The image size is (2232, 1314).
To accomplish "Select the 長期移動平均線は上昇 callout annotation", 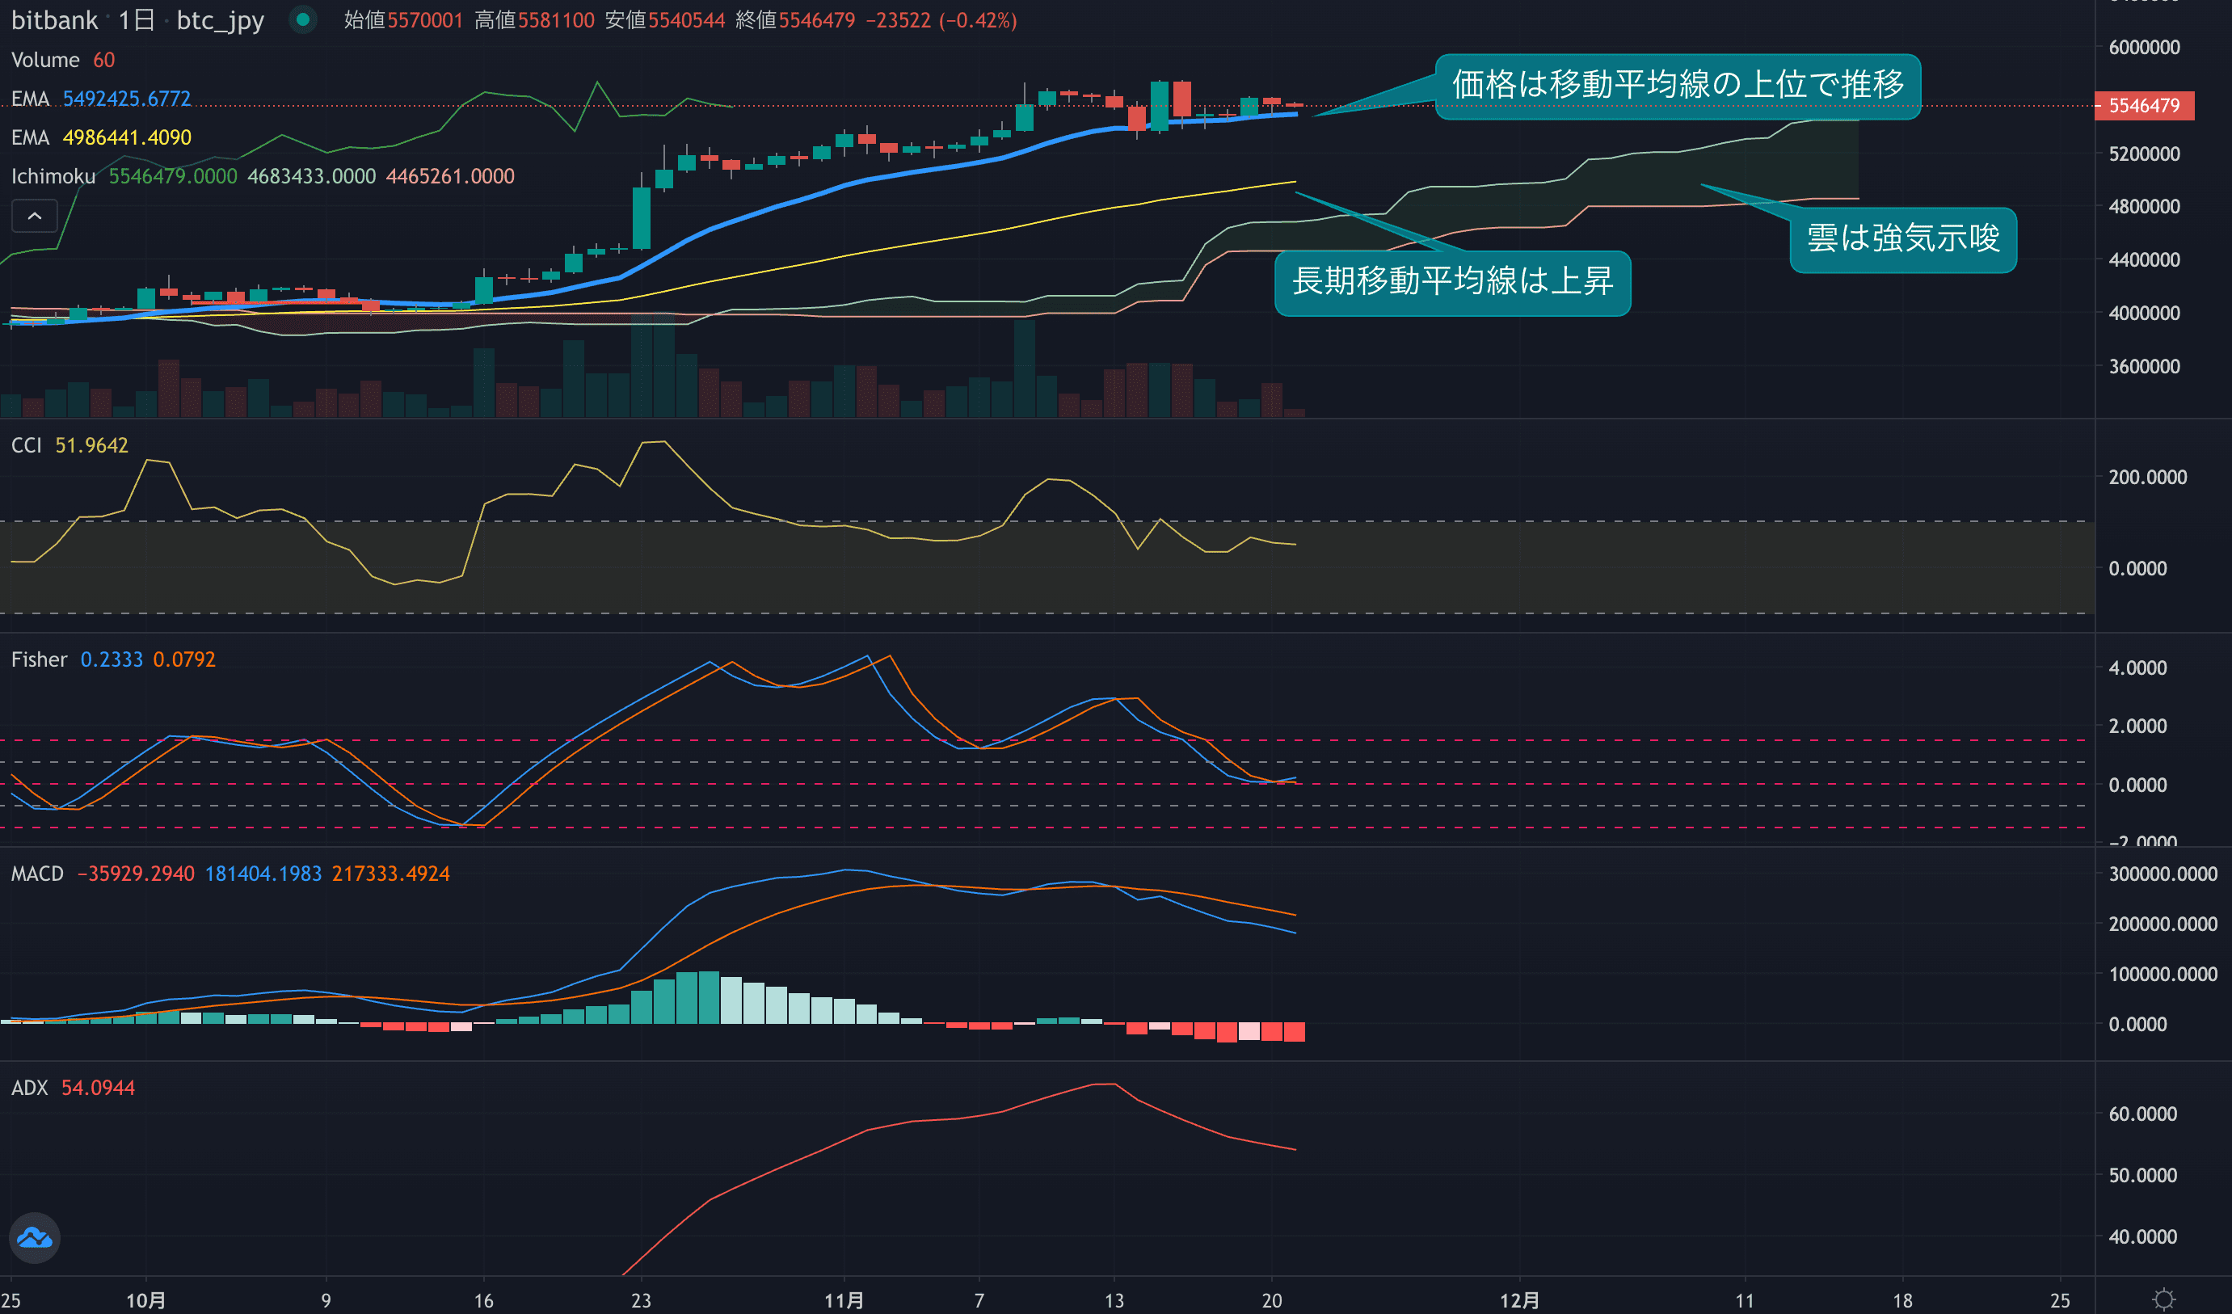I will point(1451,281).
